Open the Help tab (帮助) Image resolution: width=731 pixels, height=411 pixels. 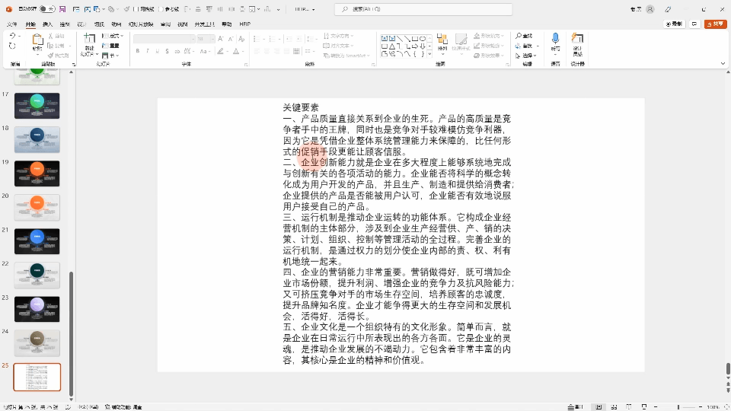tap(227, 24)
